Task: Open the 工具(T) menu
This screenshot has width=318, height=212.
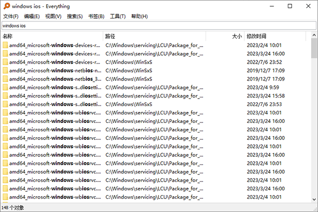Action: (x=118, y=16)
